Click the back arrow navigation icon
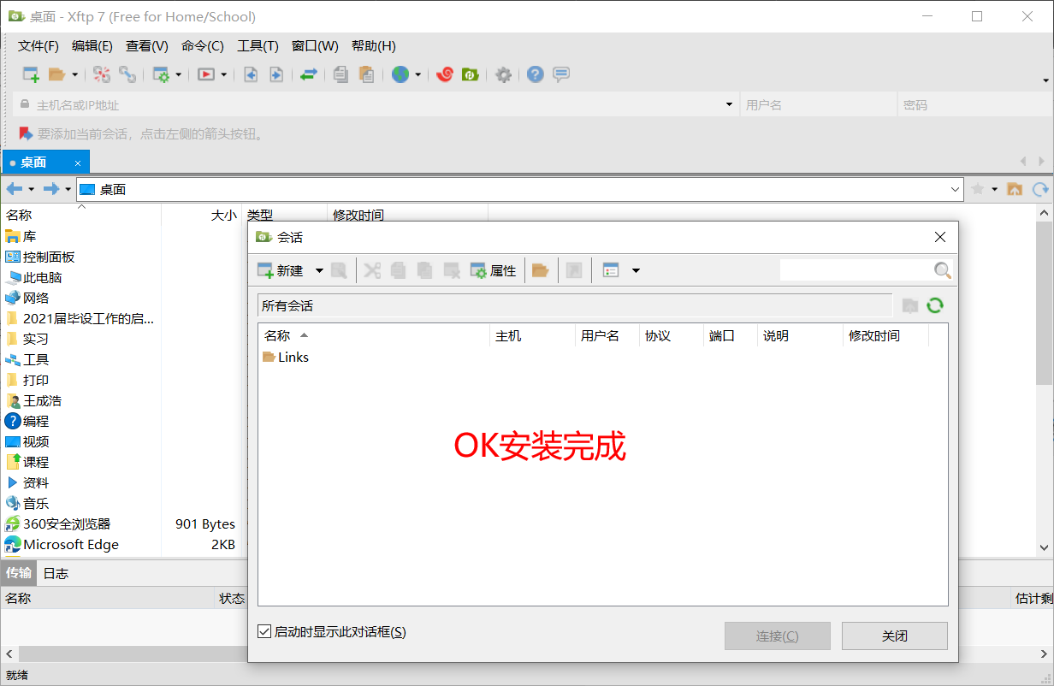This screenshot has width=1054, height=686. [15, 189]
